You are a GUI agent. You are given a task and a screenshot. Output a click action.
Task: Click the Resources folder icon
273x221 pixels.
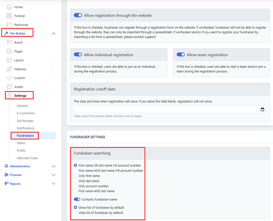pyautogui.click(x=9, y=25)
